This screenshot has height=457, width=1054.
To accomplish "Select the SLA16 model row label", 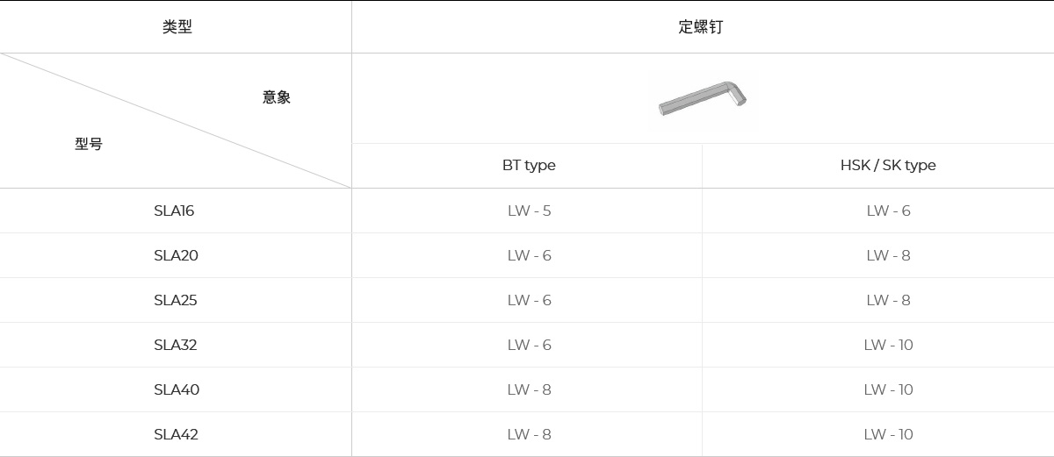I will 174,211.
